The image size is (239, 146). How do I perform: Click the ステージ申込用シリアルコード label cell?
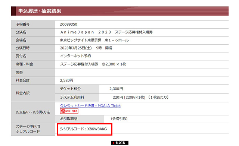pyautogui.click(x=33, y=129)
